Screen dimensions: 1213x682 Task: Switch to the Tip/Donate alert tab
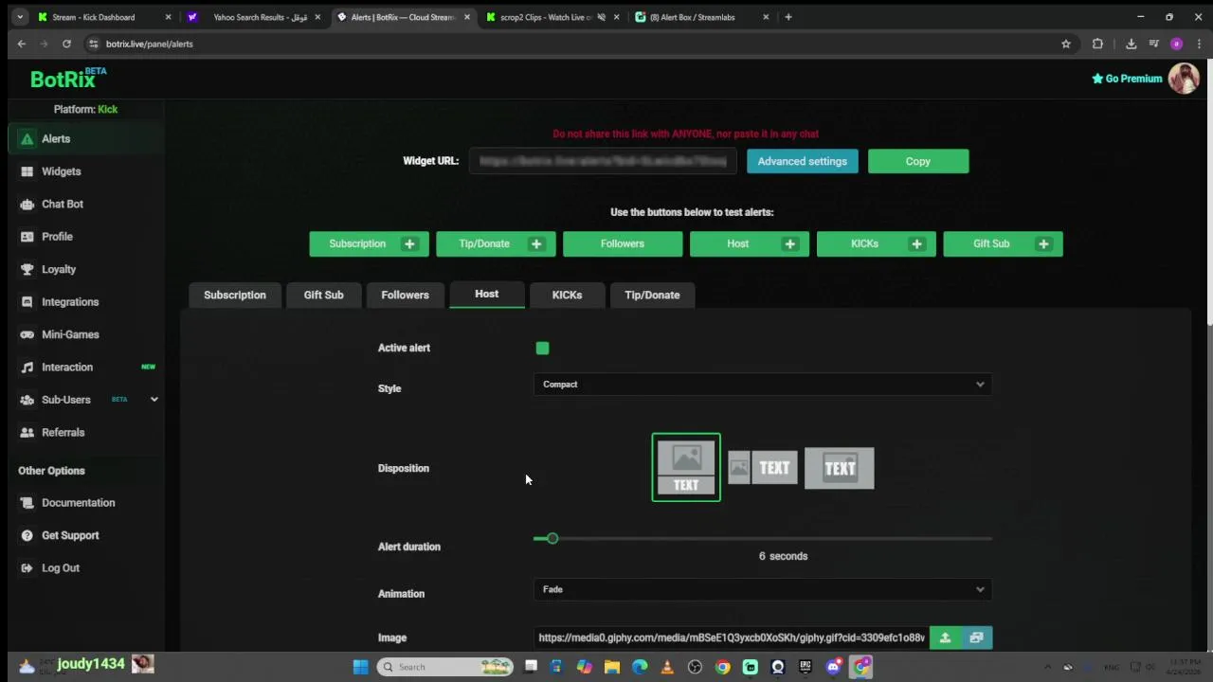click(x=652, y=296)
